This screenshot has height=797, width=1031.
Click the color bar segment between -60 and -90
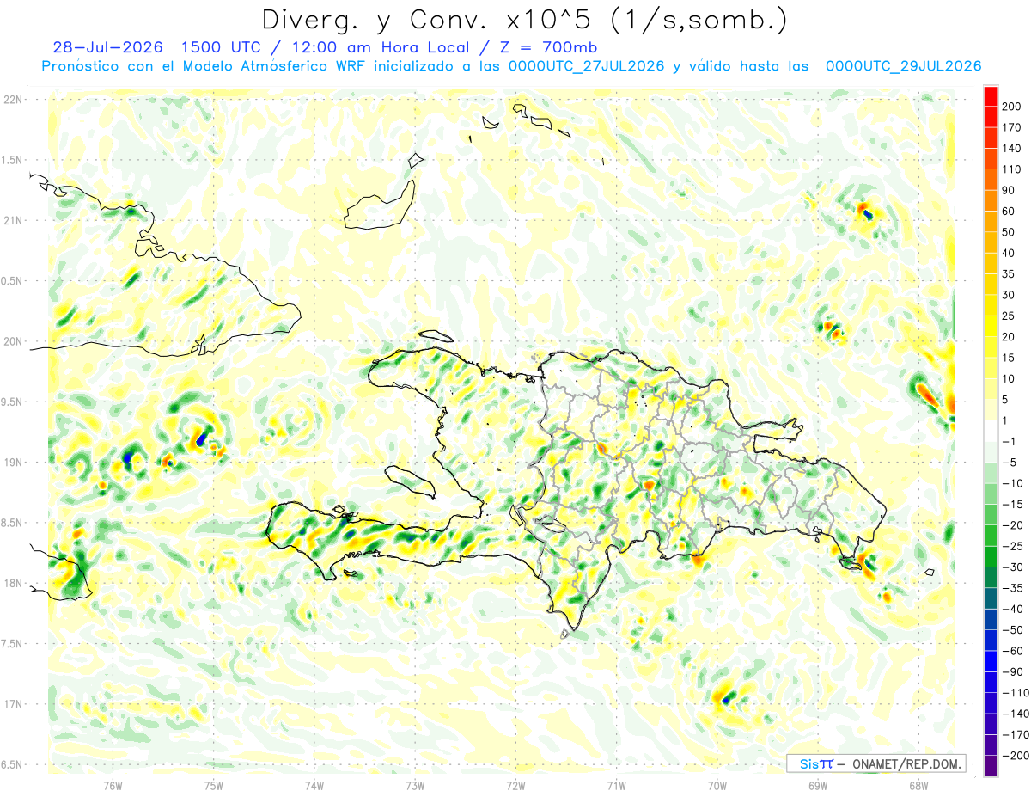coord(991,661)
